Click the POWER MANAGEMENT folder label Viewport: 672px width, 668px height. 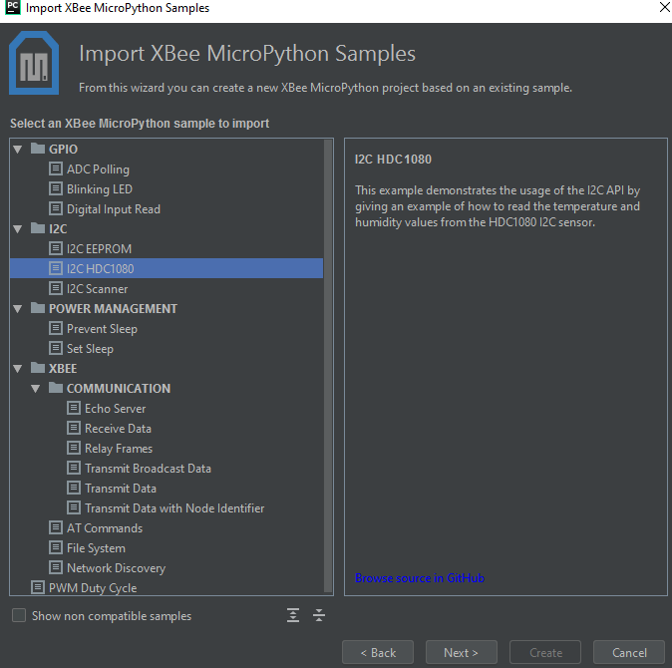coord(113,308)
